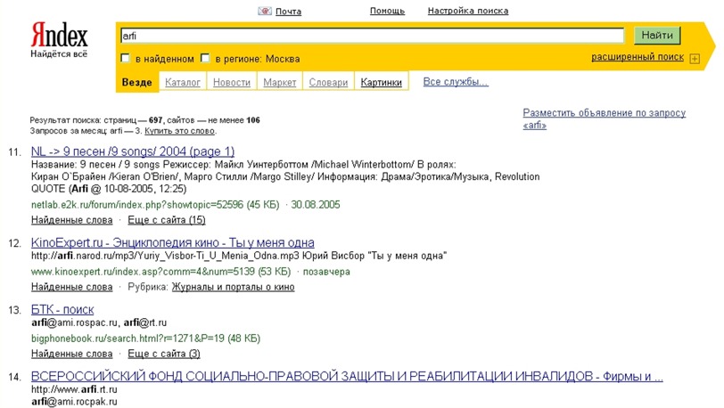Expand advanced search with the plus icon
Screen dimensions: 724x408
click(695, 59)
